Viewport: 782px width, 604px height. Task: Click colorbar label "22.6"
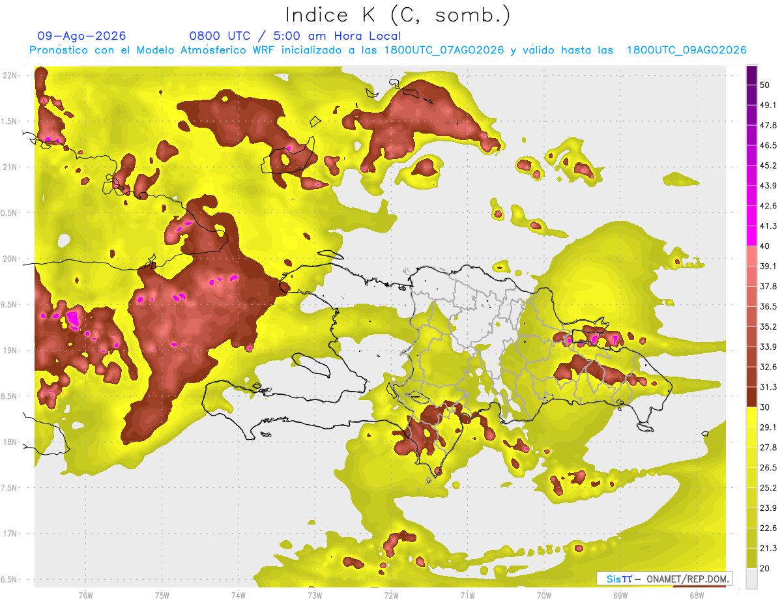pyautogui.click(x=768, y=528)
